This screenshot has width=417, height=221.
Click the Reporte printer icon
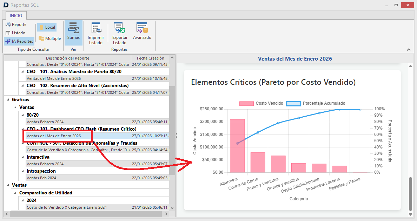pyautogui.click(x=8, y=25)
